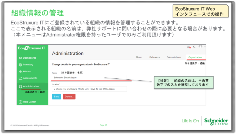Click 'Change details for your organization' text
The width and height of the screenshot is (237, 135).
(81, 64)
